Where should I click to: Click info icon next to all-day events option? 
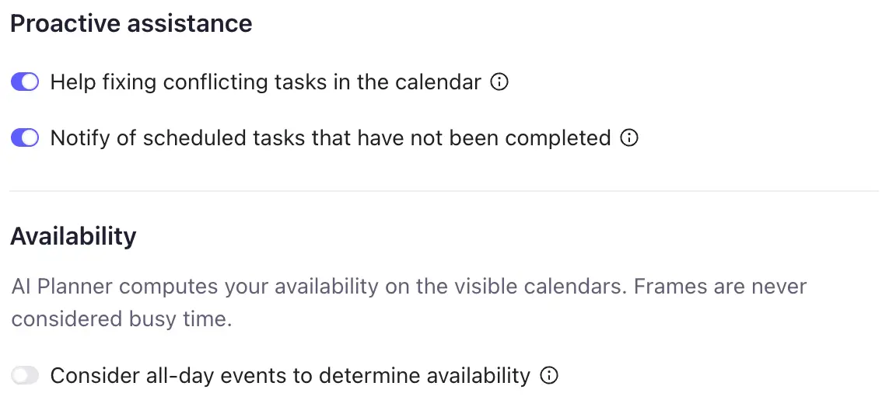click(549, 376)
